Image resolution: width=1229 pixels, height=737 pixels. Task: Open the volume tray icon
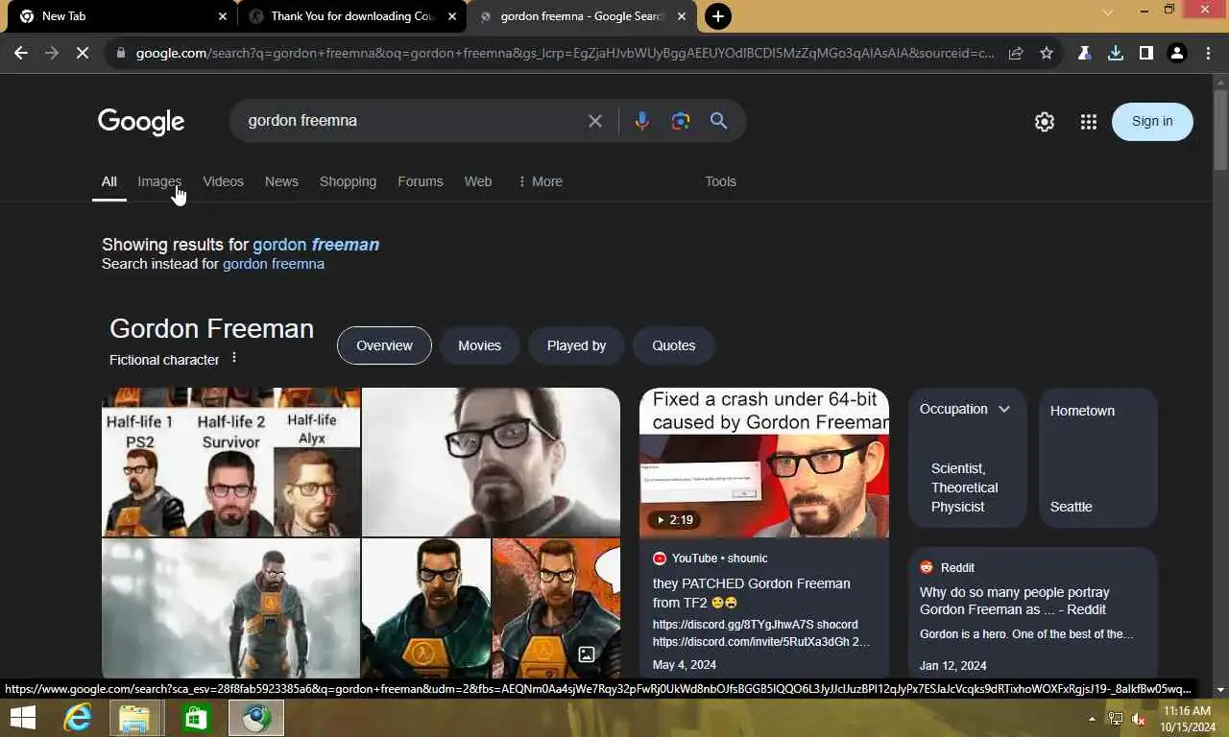[x=1138, y=719]
